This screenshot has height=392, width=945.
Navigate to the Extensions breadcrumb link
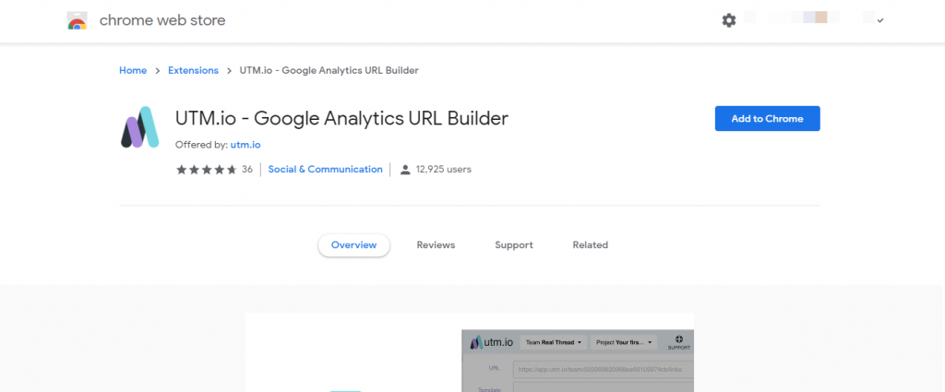pyautogui.click(x=193, y=70)
